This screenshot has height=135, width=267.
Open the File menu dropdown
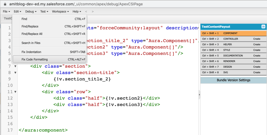click(7, 11)
